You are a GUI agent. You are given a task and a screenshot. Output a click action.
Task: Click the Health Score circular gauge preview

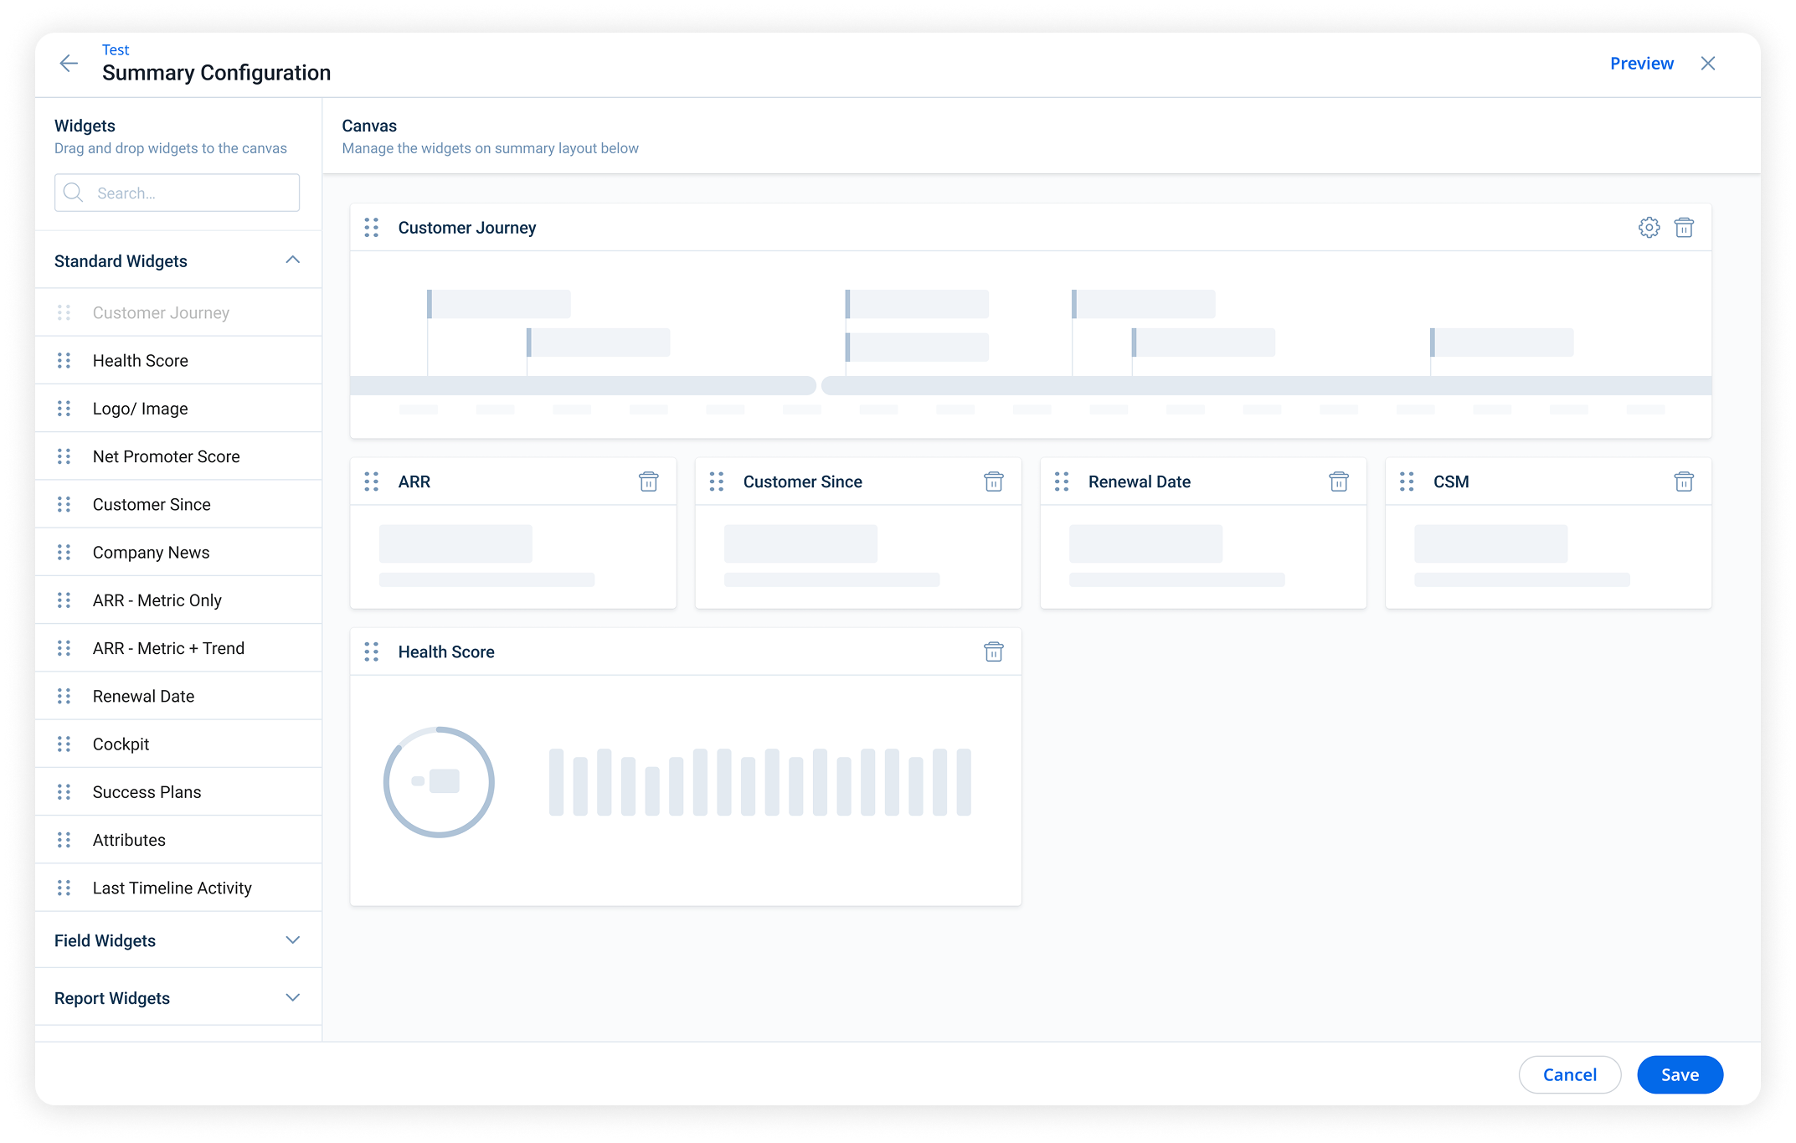(439, 781)
